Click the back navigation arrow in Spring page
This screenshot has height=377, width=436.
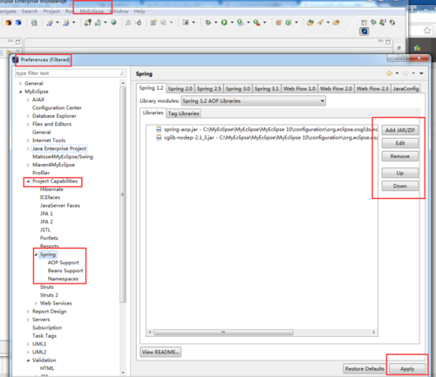(389, 73)
